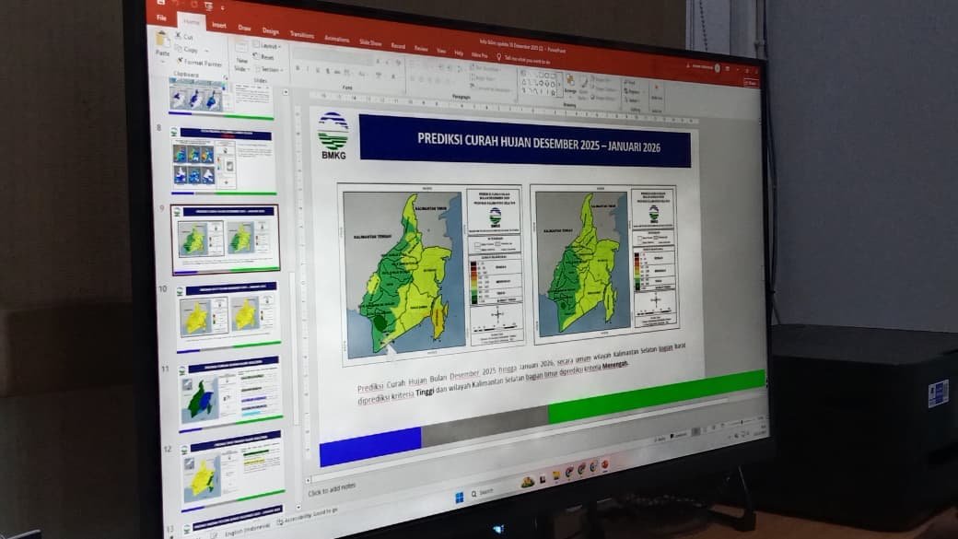
Task: Open the Animations ribbon tab
Action: tap(336, 39)
